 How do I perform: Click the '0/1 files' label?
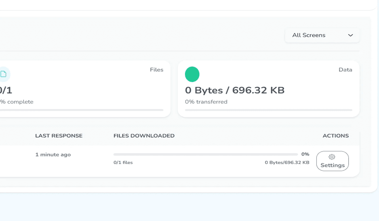pos(123,162)
